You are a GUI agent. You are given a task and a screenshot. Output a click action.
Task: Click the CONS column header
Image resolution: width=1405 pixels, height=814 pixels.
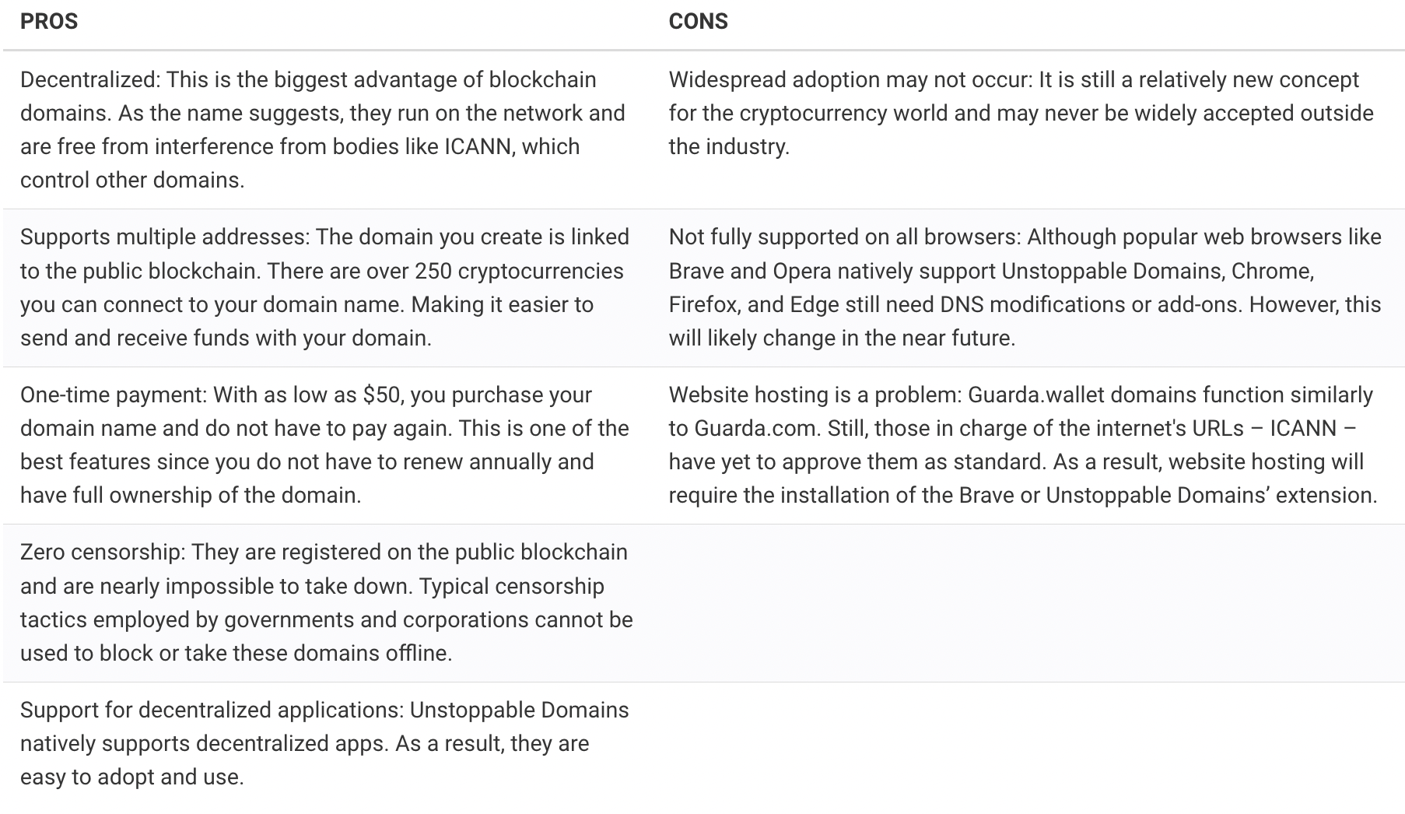click(x=698, y=22)
